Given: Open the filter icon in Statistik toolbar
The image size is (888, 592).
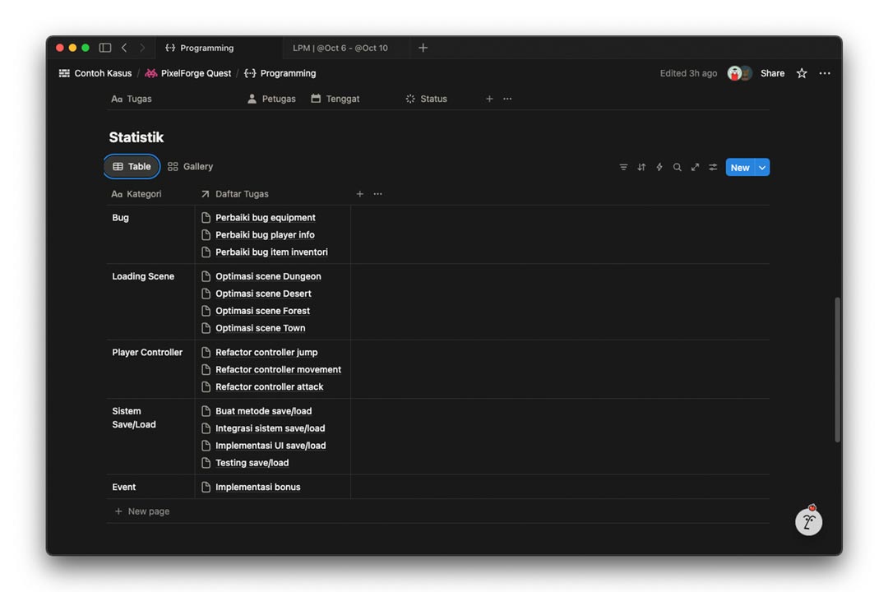Looking at the screenshot, I should pos(623,167).
